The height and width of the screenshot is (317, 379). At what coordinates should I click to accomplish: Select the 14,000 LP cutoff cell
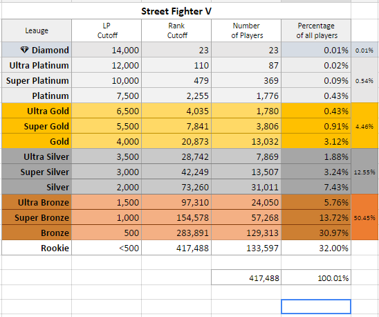[107, 50]
